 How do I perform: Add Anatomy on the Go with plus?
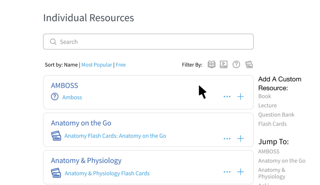240,139
